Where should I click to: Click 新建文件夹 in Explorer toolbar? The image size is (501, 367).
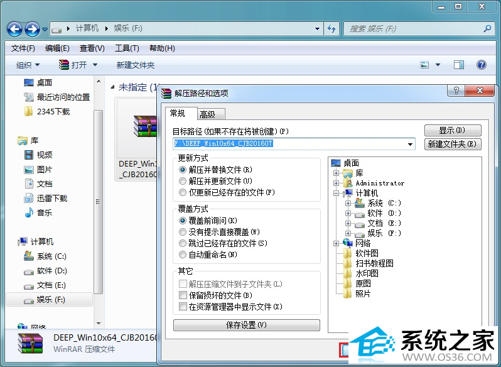coord(136,65)
